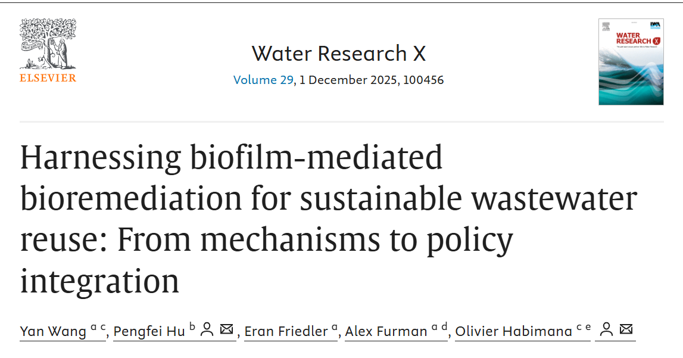Follow the Volume 29 link
The image size is (683, 358).
263,80
